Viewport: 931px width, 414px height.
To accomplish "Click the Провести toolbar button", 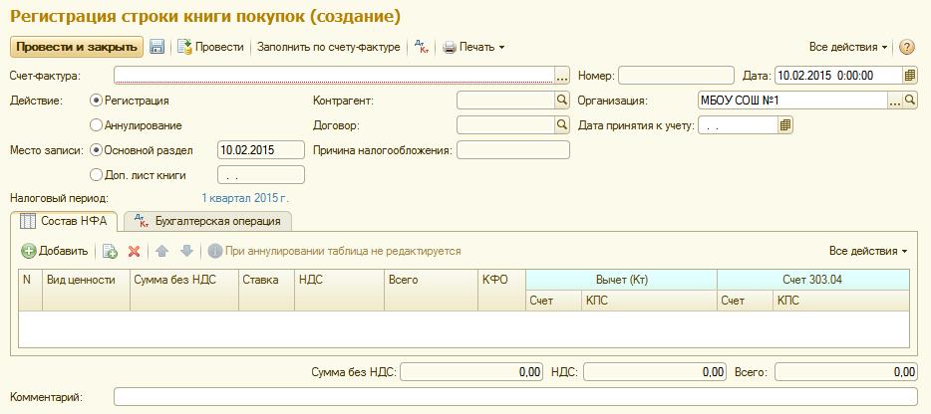I will coord(210,47).
